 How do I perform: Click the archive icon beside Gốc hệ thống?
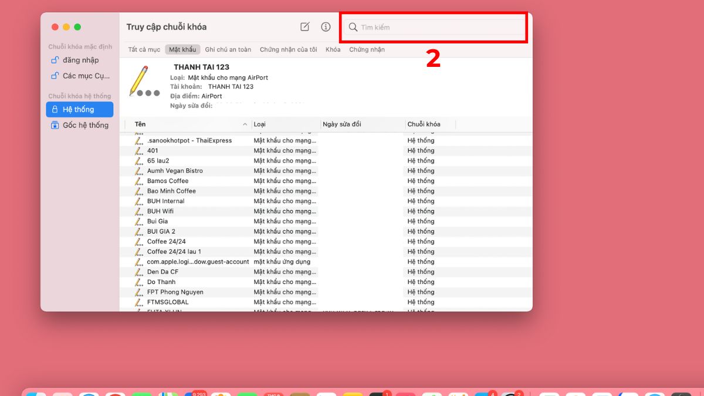pyautogui.click(x=55, y=125)
